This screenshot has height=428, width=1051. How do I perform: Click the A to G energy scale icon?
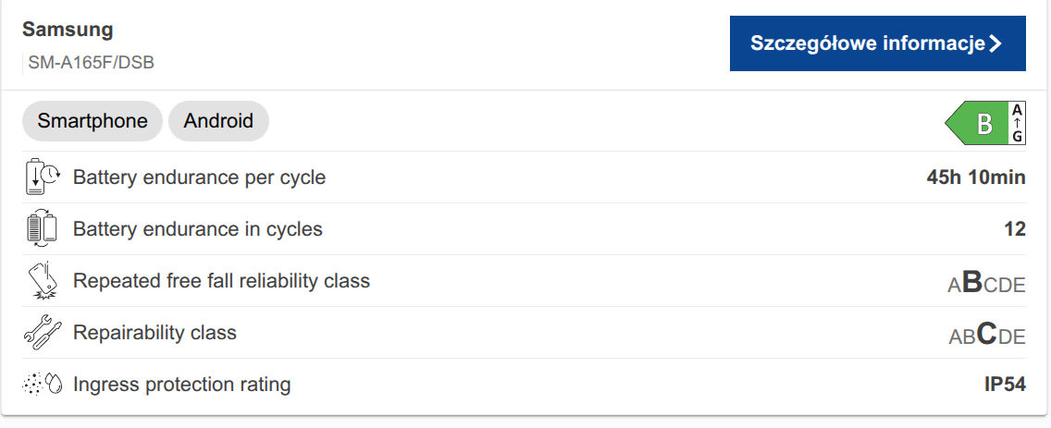[x=1017, y=123]
